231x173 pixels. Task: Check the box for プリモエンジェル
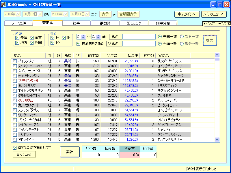click(15, 81)
